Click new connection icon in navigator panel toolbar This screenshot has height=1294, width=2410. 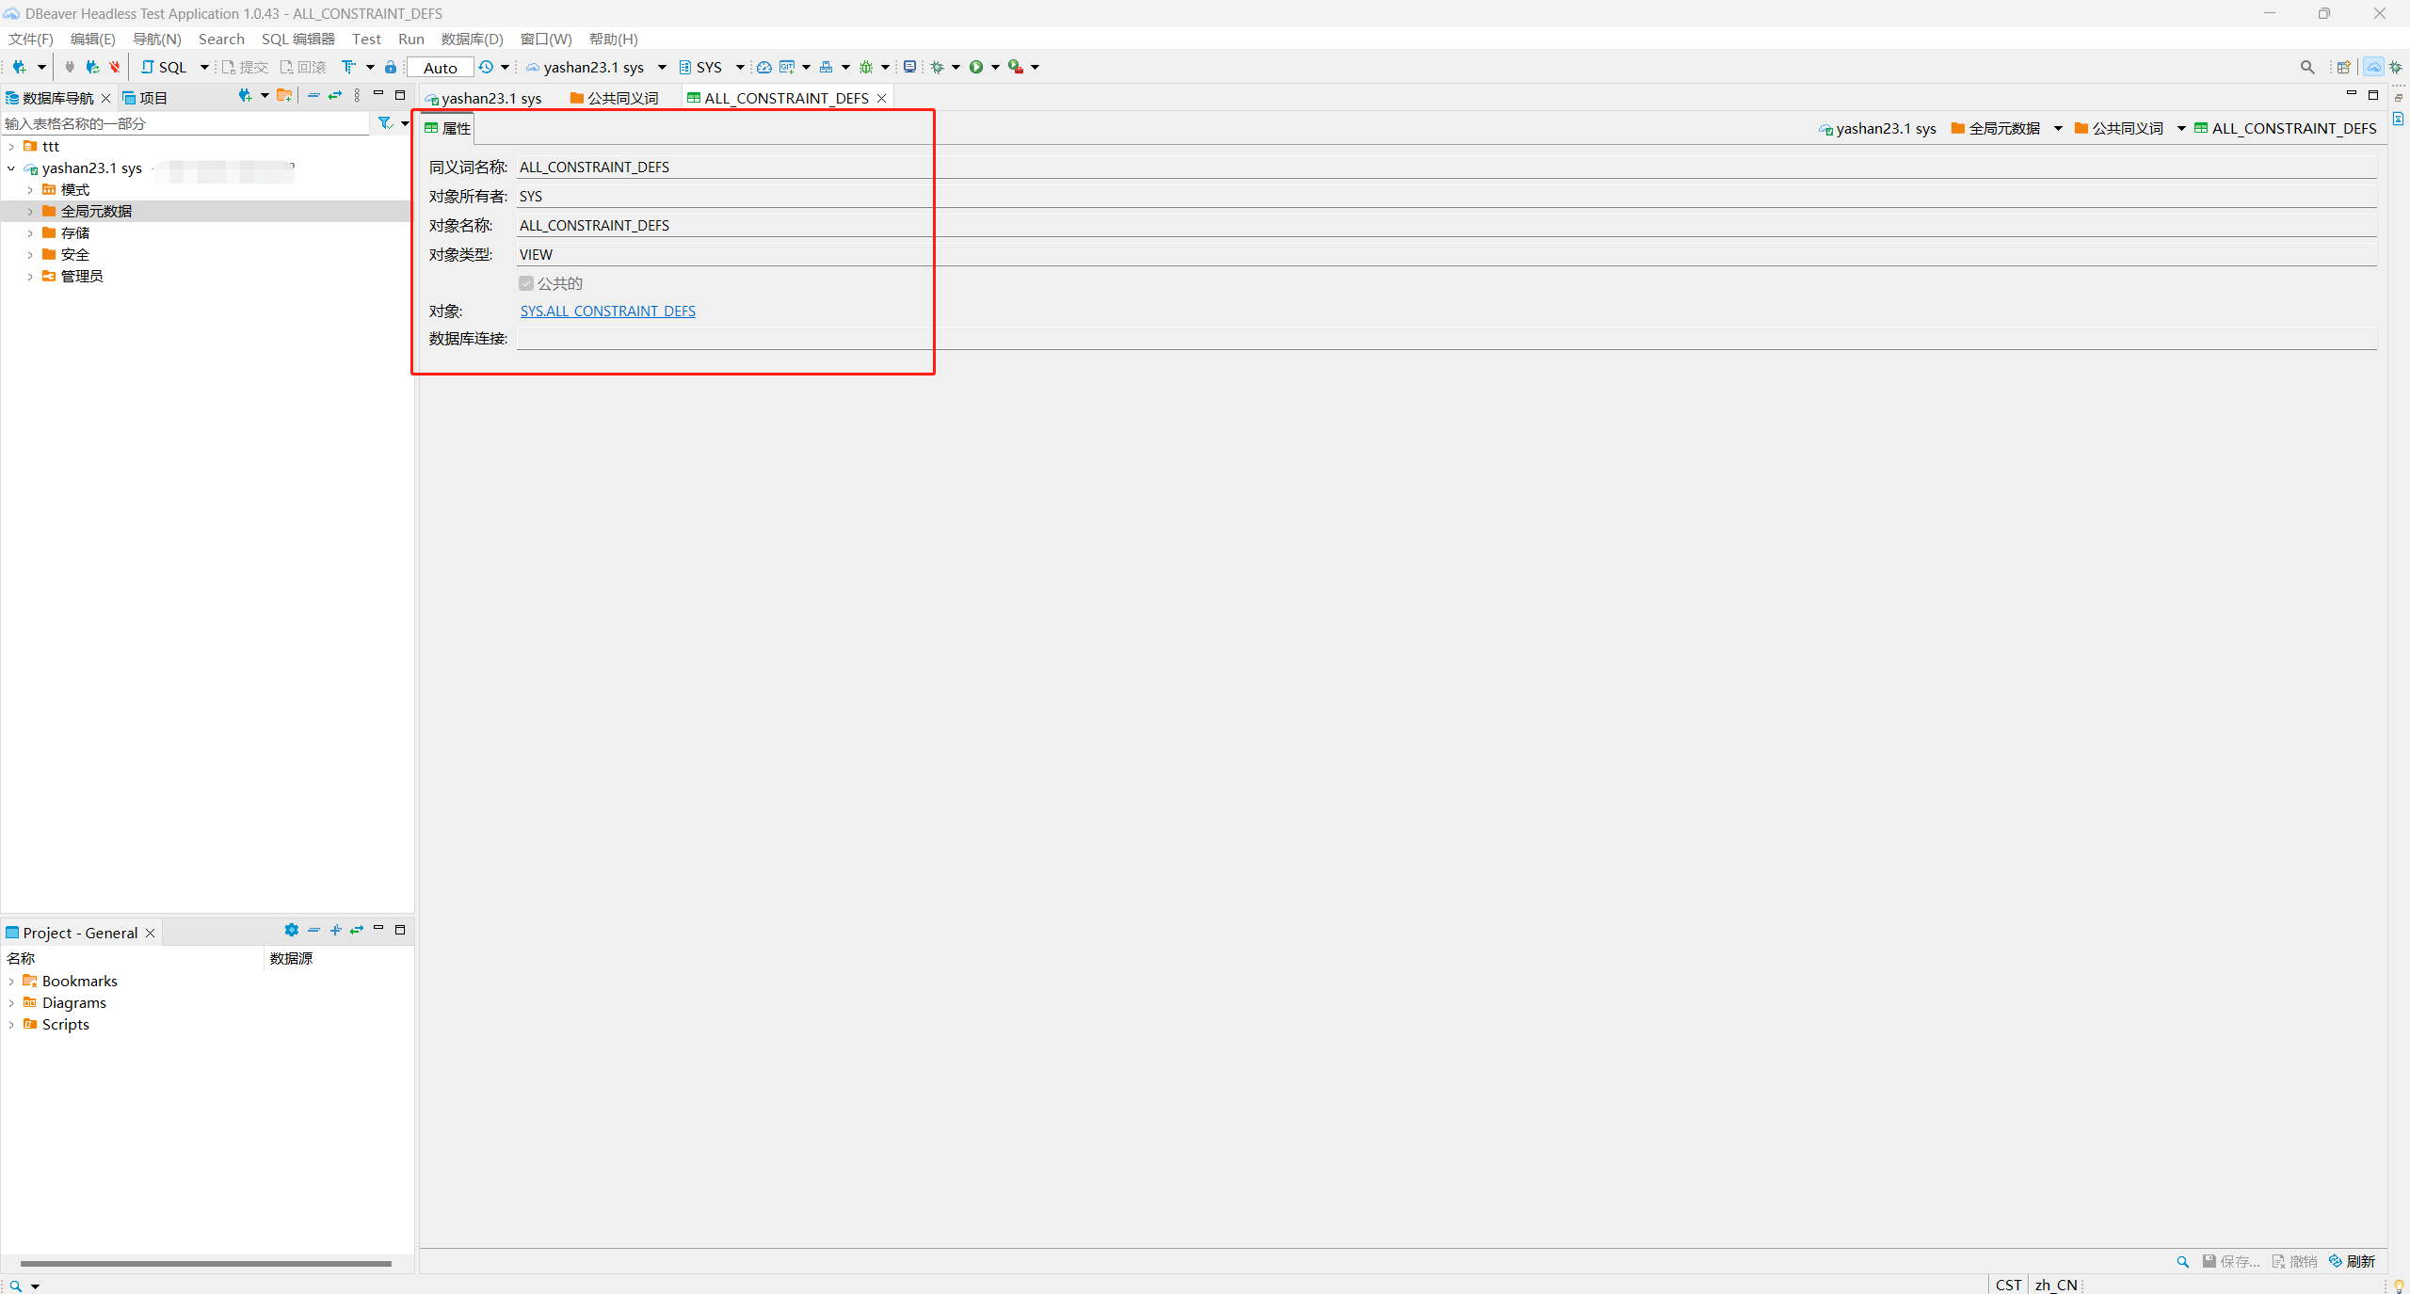pos(245,95)
